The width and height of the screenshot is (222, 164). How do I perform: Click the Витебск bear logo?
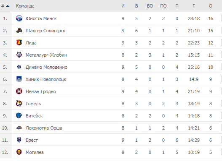click(x=19, y=115)
